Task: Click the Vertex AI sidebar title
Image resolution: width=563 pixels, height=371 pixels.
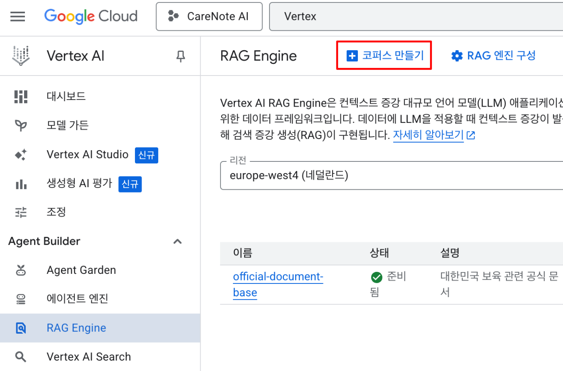Action: click(76, 56)
